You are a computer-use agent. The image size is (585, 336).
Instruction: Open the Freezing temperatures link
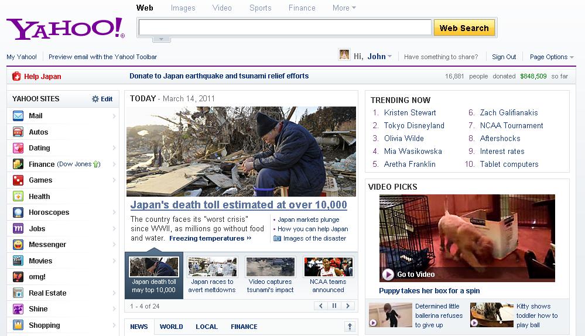coord(210,238)
